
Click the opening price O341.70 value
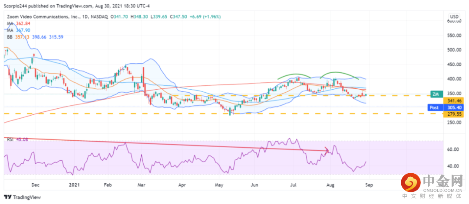[x=119, y=17]
